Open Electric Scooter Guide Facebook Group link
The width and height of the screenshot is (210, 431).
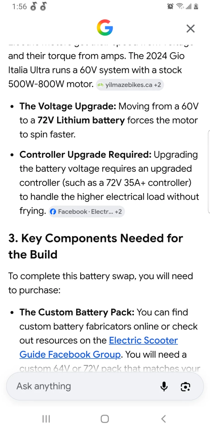pyautogui.click(x=99, y=347)
